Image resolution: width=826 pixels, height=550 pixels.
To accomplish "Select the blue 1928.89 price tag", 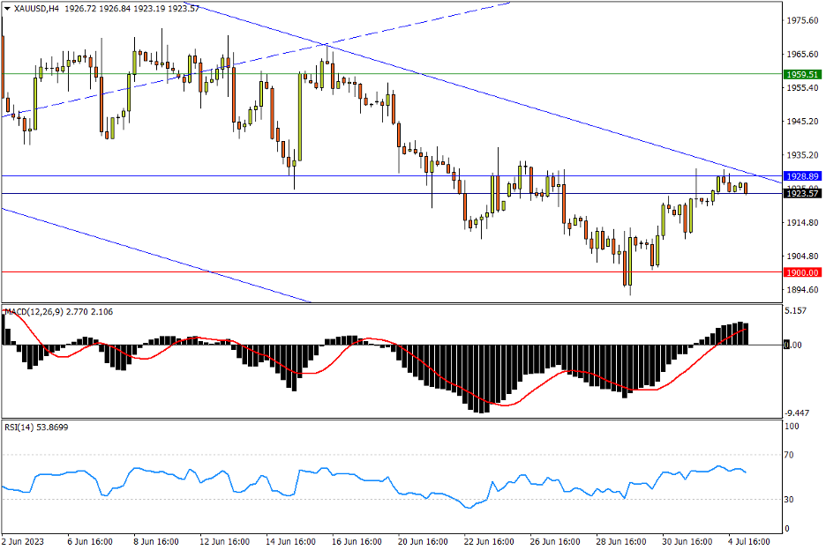I will pyautogui.click(x=803, y=176).
